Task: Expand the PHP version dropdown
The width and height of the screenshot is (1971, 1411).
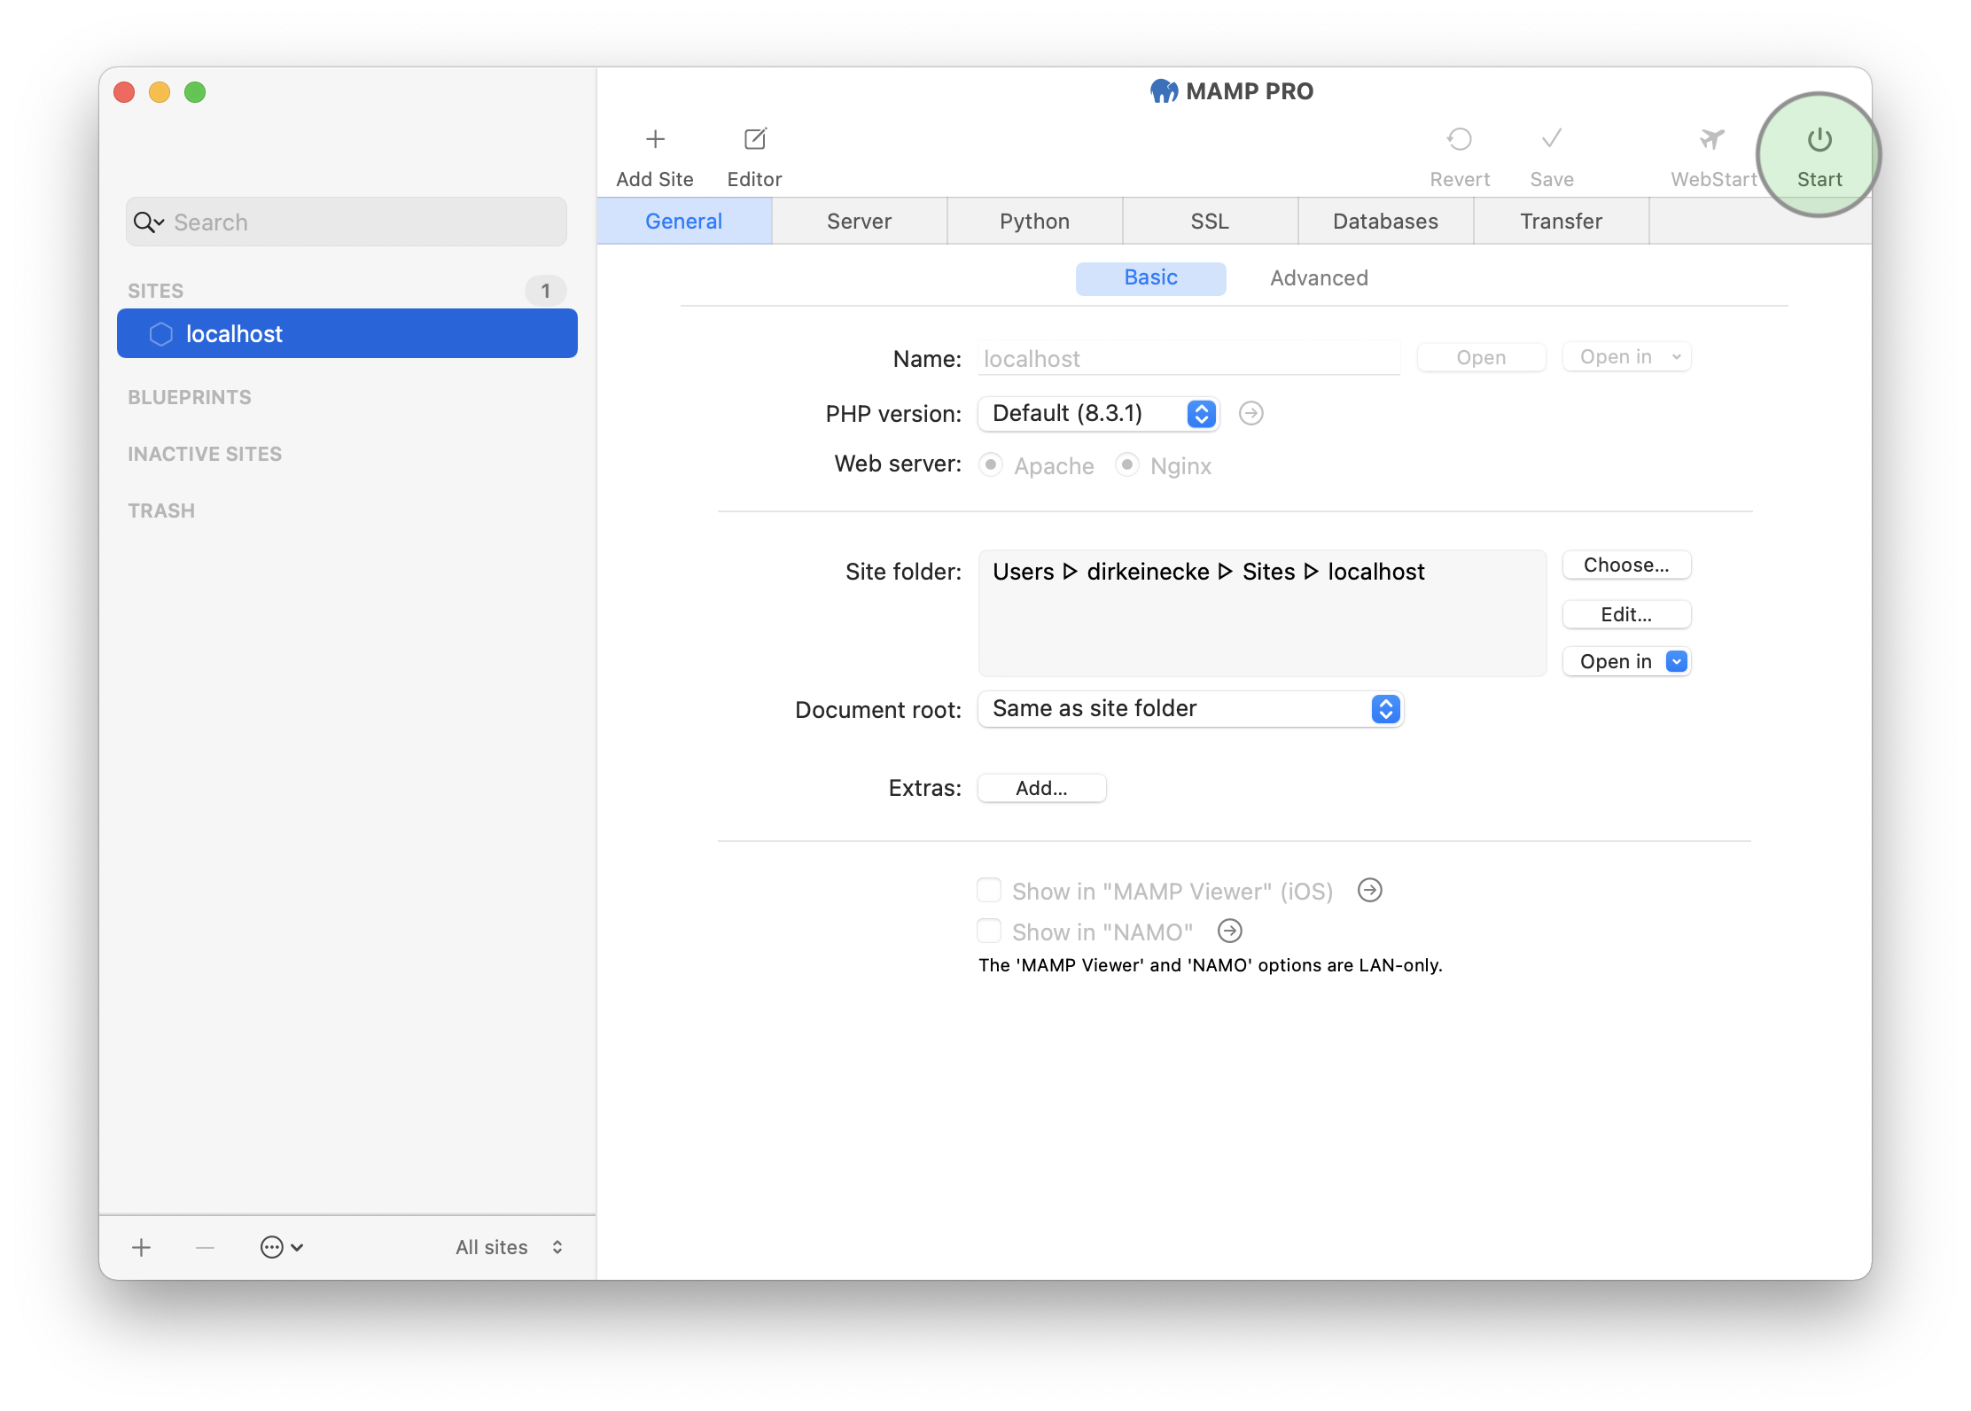Action: click(1203, 412)
